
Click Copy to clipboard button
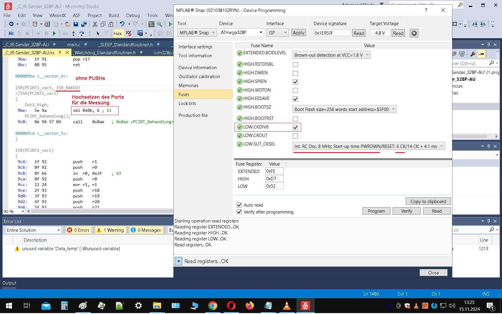(428, 201)
